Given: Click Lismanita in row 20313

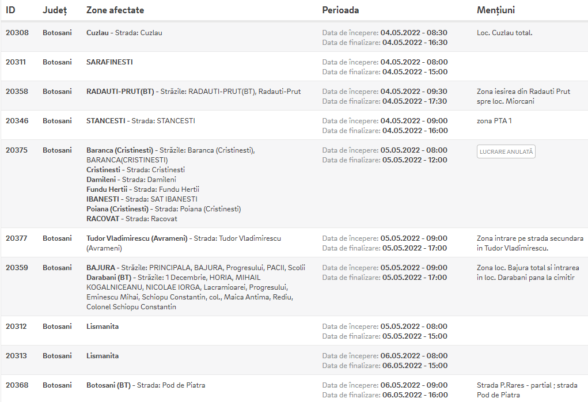Looking at the screenshot, I should 103,355.
